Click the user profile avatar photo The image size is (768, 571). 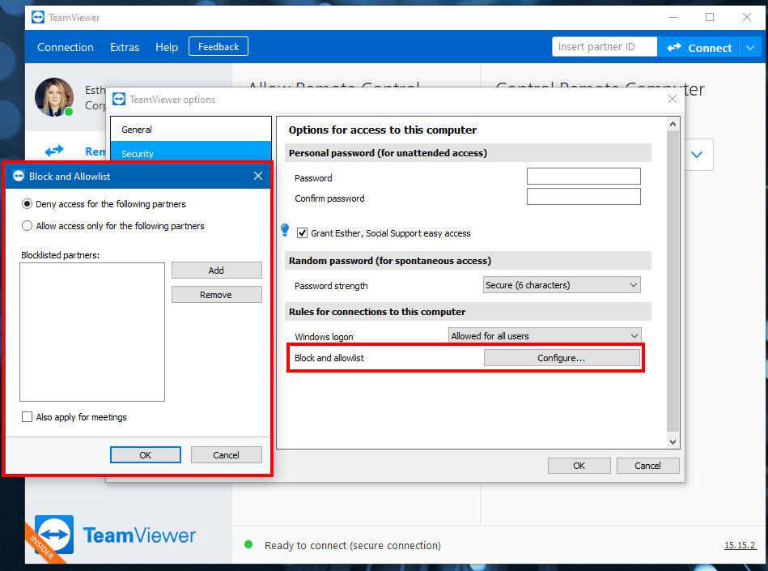[54, 97]
